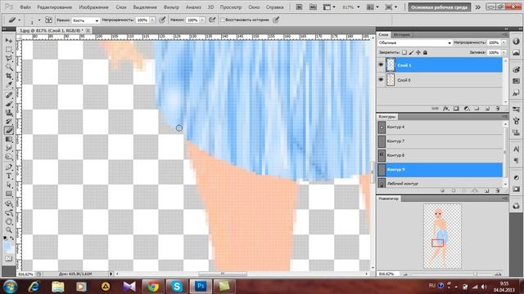The image size is (524, 294).
Task: Open the brush preset picker arrow
Action: tap(39, 20)
